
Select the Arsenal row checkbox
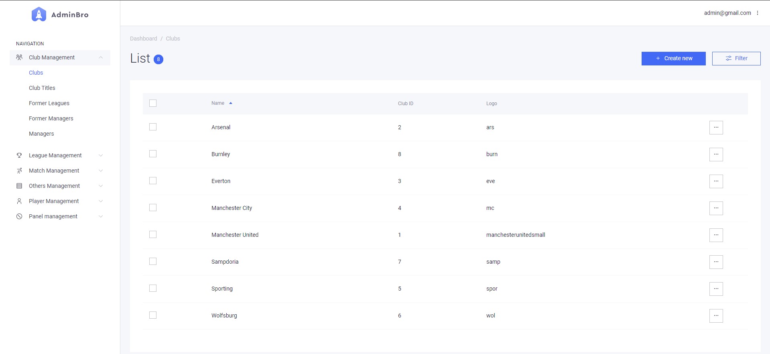point(153,127)
